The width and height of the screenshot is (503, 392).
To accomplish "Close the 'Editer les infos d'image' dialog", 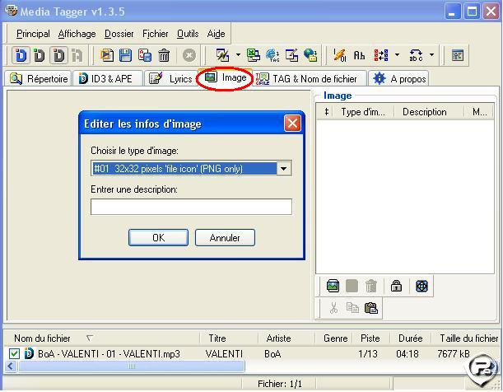I will click(292, 124).
